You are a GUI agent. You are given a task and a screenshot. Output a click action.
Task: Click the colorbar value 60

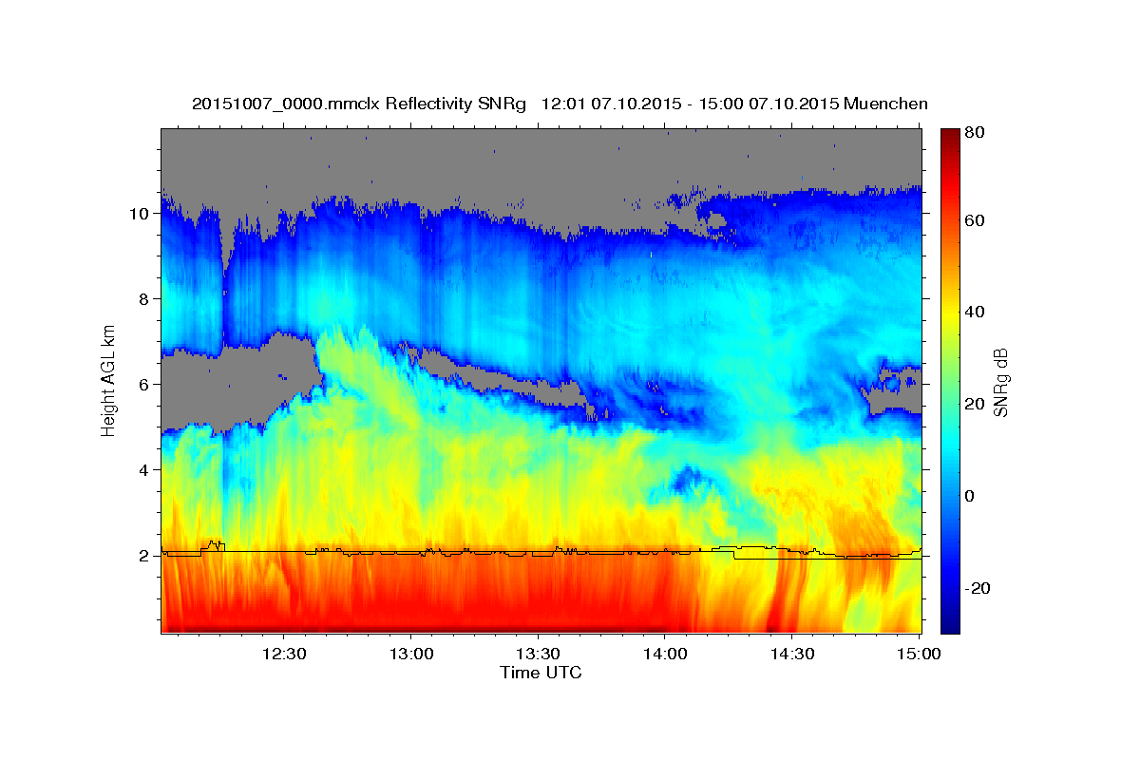click(974, 220)
